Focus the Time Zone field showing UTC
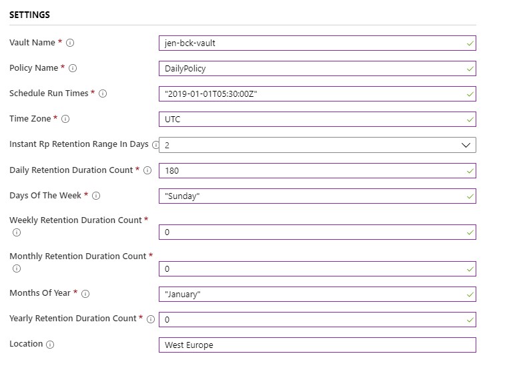Screen dimensions: 509x370 318,119
